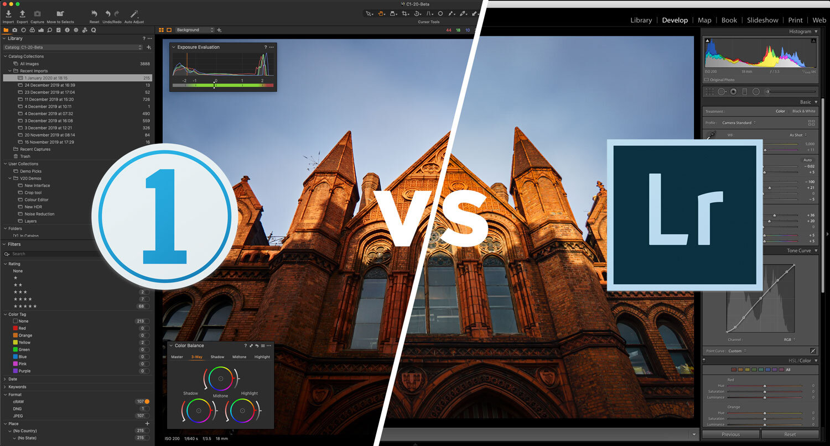Screen dimensions: 830x446
Task: Filter by Yellow color tag
Action: coord(15,343)
